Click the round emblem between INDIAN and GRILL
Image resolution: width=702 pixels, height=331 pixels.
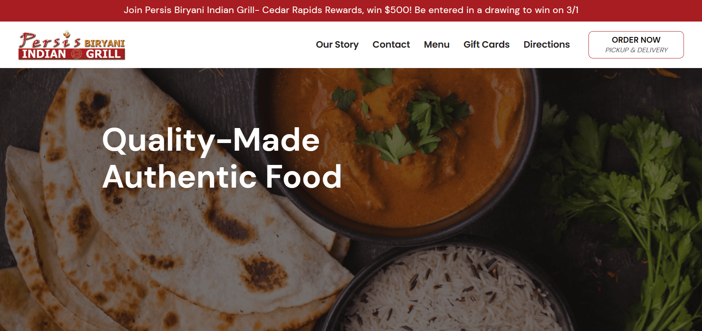tap(76, 54)
